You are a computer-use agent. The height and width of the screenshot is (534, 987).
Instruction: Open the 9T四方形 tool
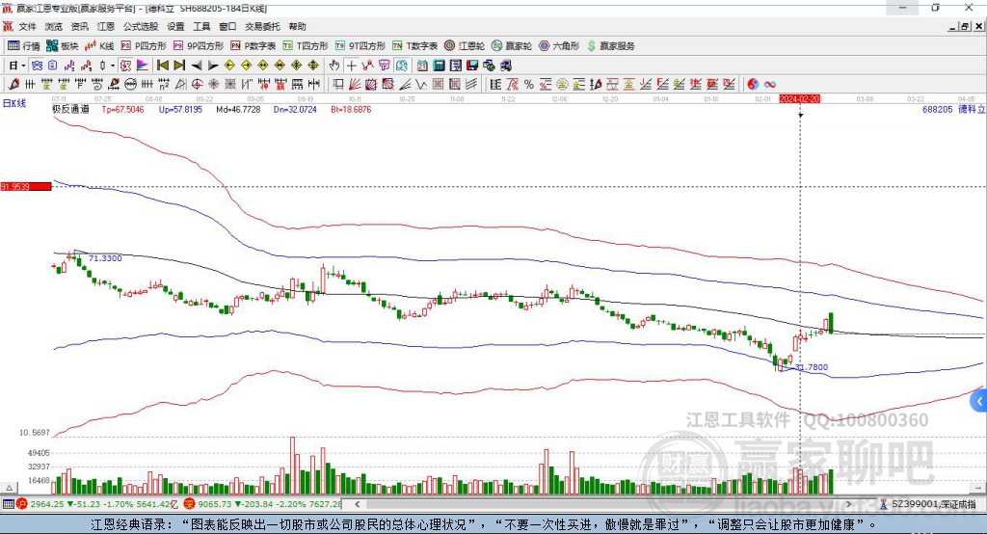[x=360, y=46]
